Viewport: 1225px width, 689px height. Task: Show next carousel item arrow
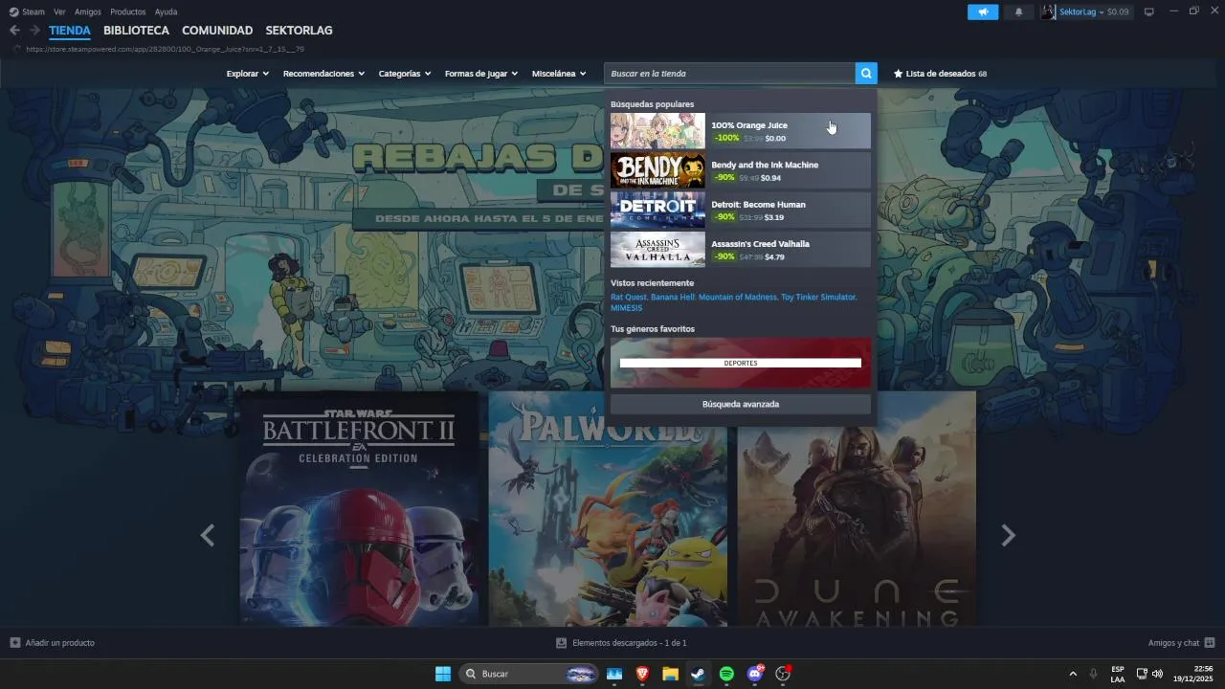point(1008,536)
